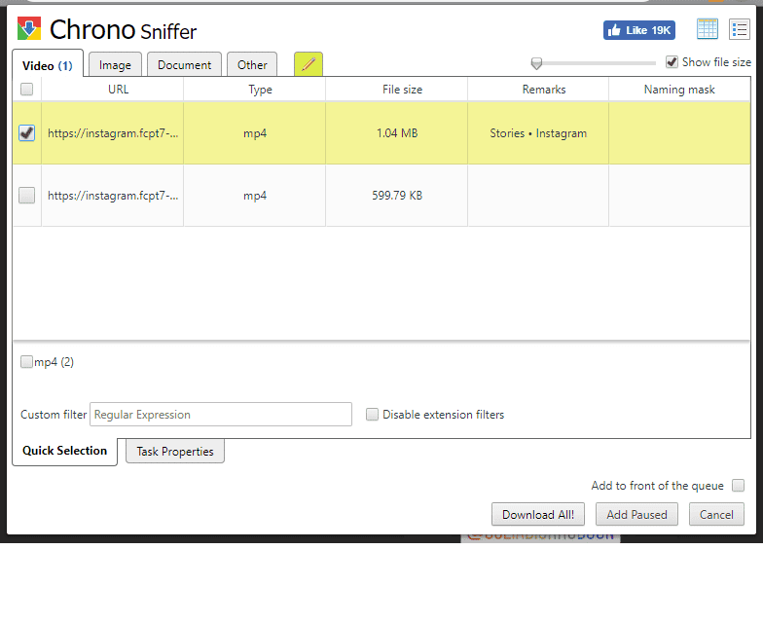The image size is (763, 623).
Task: Click the Facebook Like 19K button
Action: coord(638,30)
